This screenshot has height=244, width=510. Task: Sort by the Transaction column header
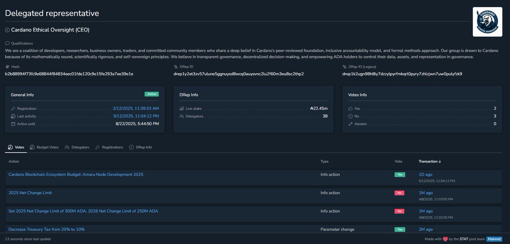(x=430, y=162)
